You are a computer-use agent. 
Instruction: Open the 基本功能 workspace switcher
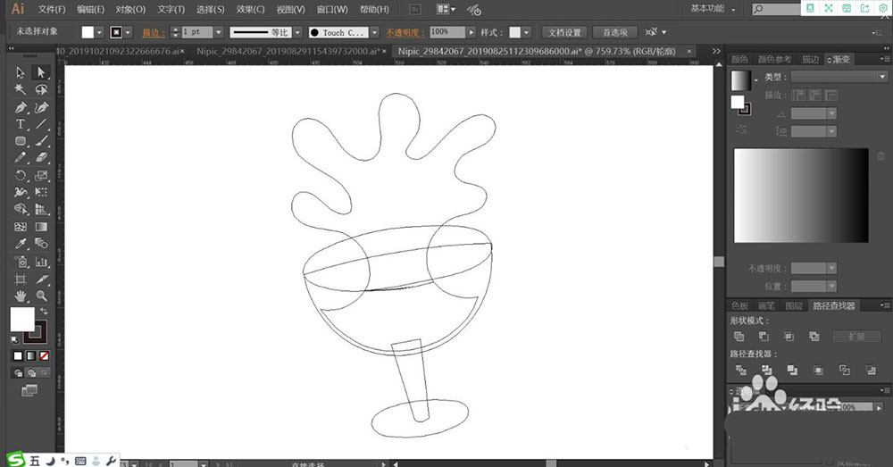(713, 9)
